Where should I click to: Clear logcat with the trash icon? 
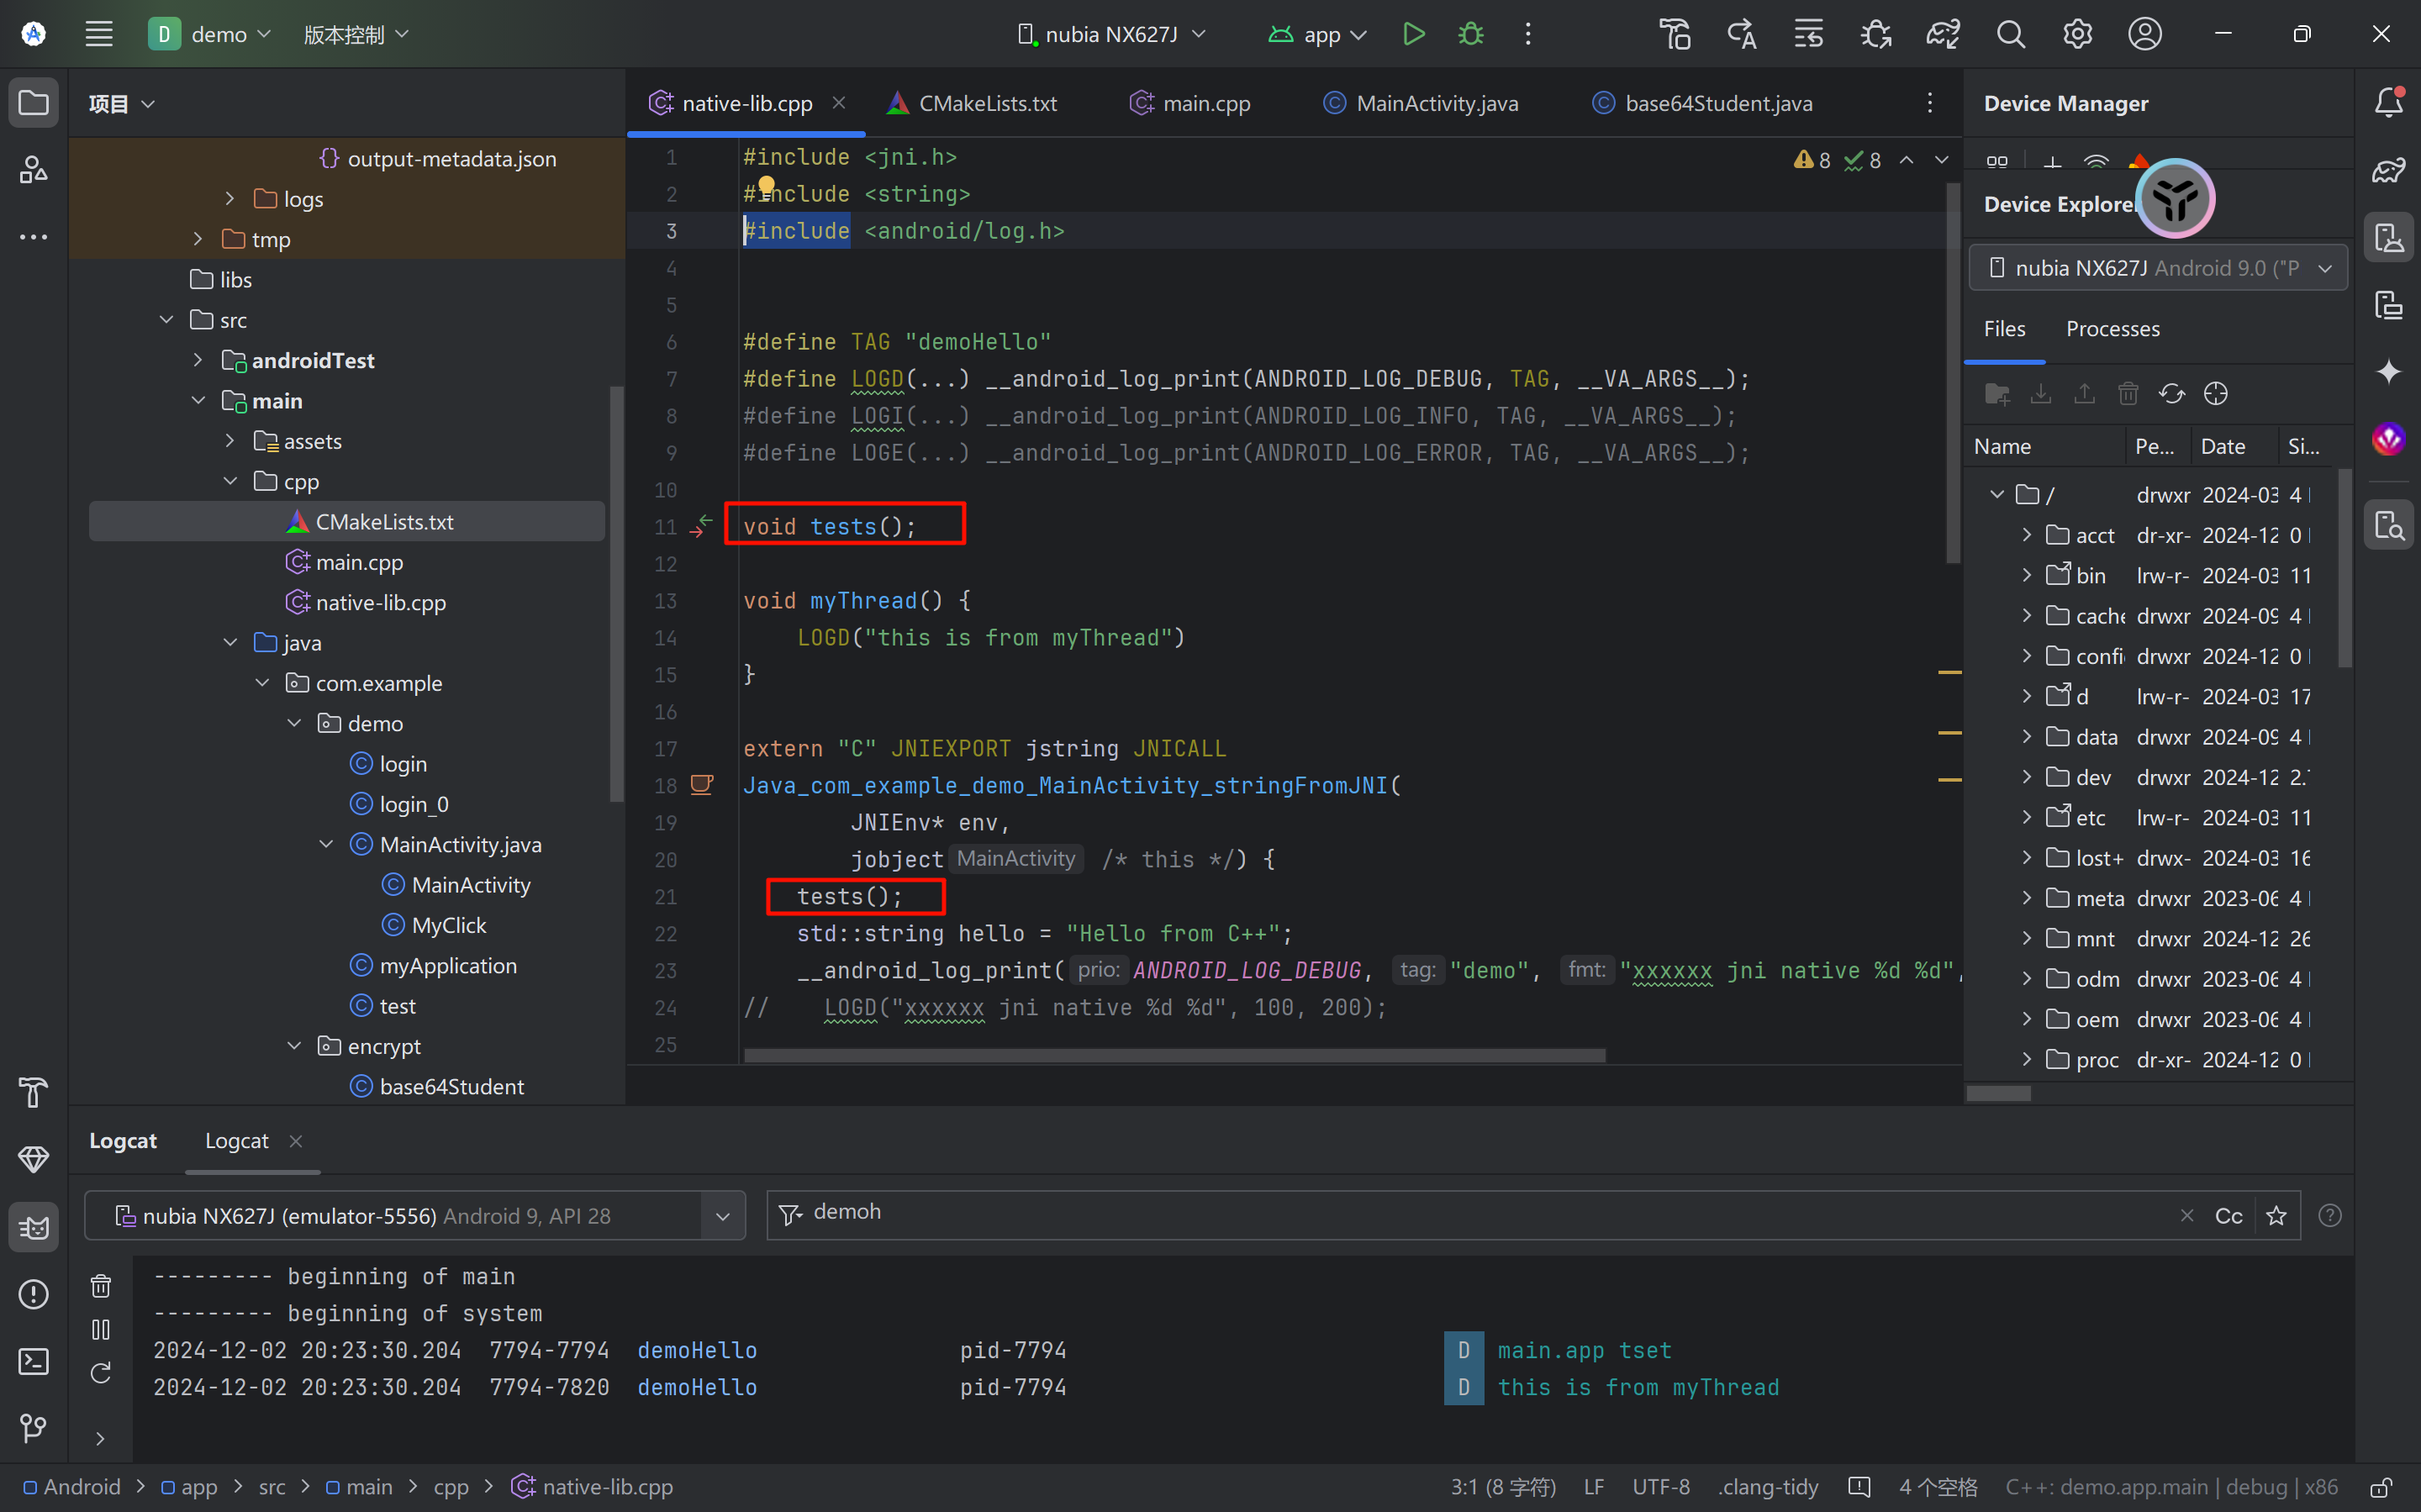coord(101,1286)
